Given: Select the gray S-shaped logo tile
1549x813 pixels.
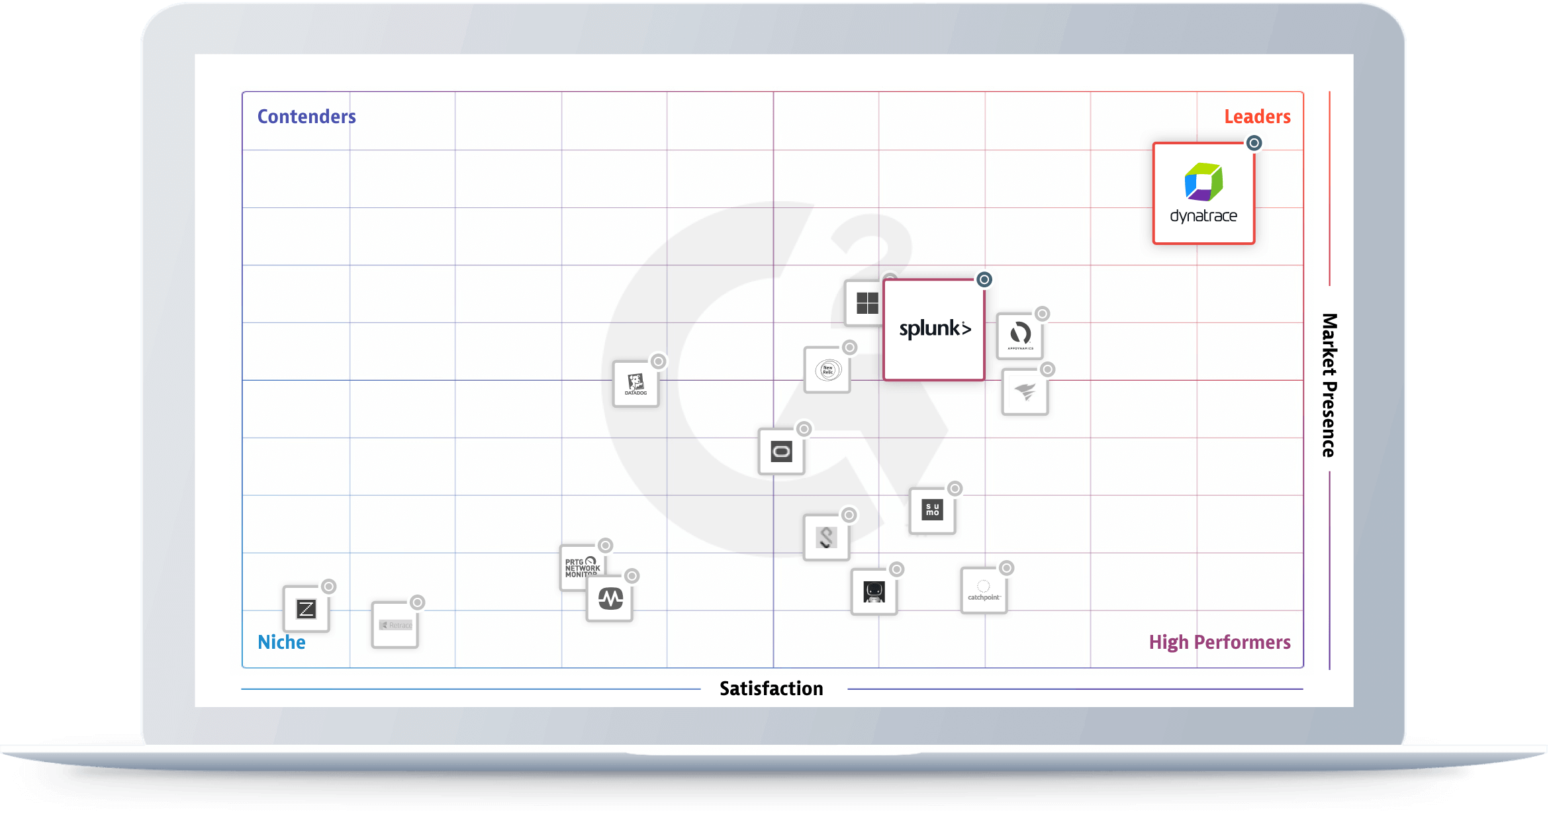Looking at the screenshot, I should click(826, 538).
